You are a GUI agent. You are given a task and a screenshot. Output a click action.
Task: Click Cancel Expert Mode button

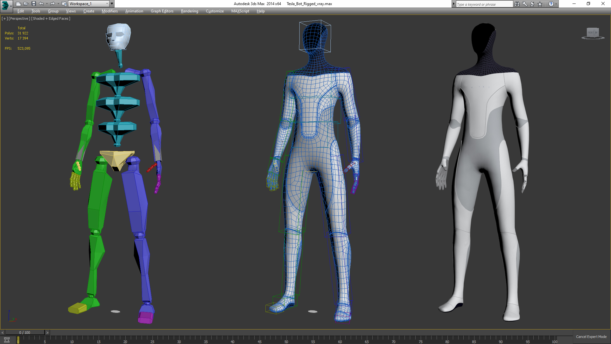591,337
